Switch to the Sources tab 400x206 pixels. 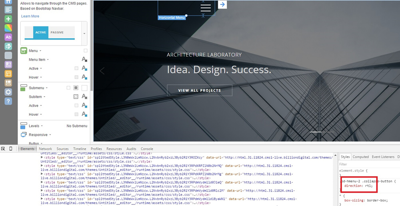coord(62,149)
